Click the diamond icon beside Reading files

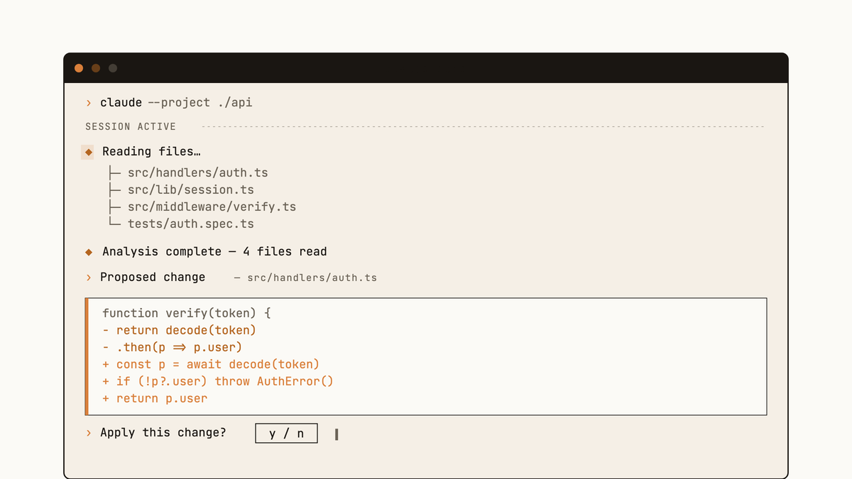point(89,152)
